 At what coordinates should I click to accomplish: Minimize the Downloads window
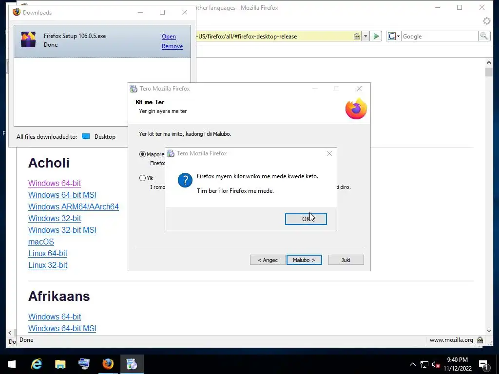(140, 12)
